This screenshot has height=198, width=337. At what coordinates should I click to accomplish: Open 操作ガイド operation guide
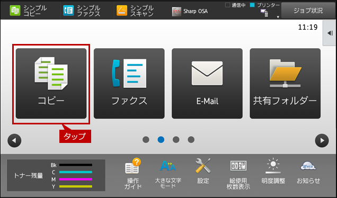pos(133,174)
